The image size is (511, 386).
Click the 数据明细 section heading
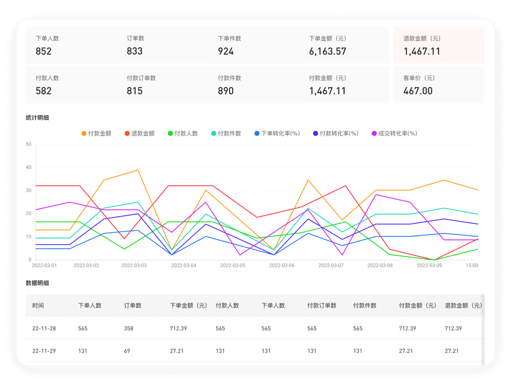click(x=37, y=283)
